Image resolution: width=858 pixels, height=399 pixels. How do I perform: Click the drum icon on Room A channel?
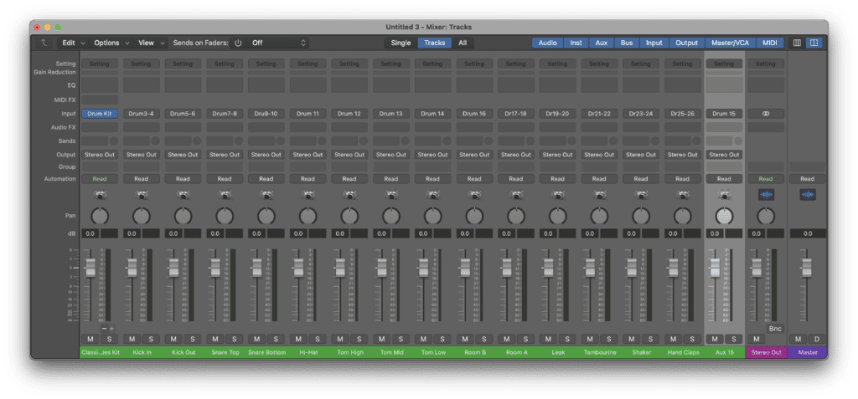pyautogui.click(x=515, y=195)
